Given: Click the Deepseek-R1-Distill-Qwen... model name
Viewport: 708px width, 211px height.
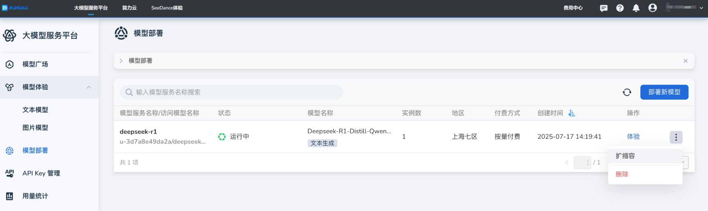Looking at the screenshot, I should point(349,131).
